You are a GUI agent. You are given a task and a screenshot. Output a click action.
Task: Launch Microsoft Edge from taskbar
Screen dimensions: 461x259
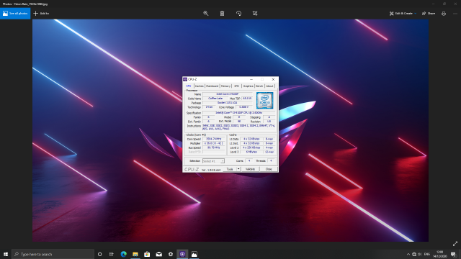(x=123, y=254)
